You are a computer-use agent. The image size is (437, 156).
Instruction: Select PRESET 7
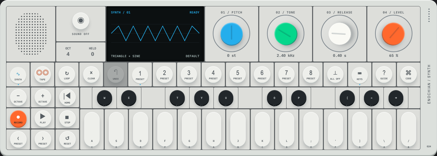tap(287, 75)
